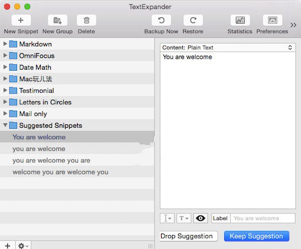Viewport: 301px width, 249px height.
Task: Click the Suggested Snippets group name
Action: coord(51,126)
